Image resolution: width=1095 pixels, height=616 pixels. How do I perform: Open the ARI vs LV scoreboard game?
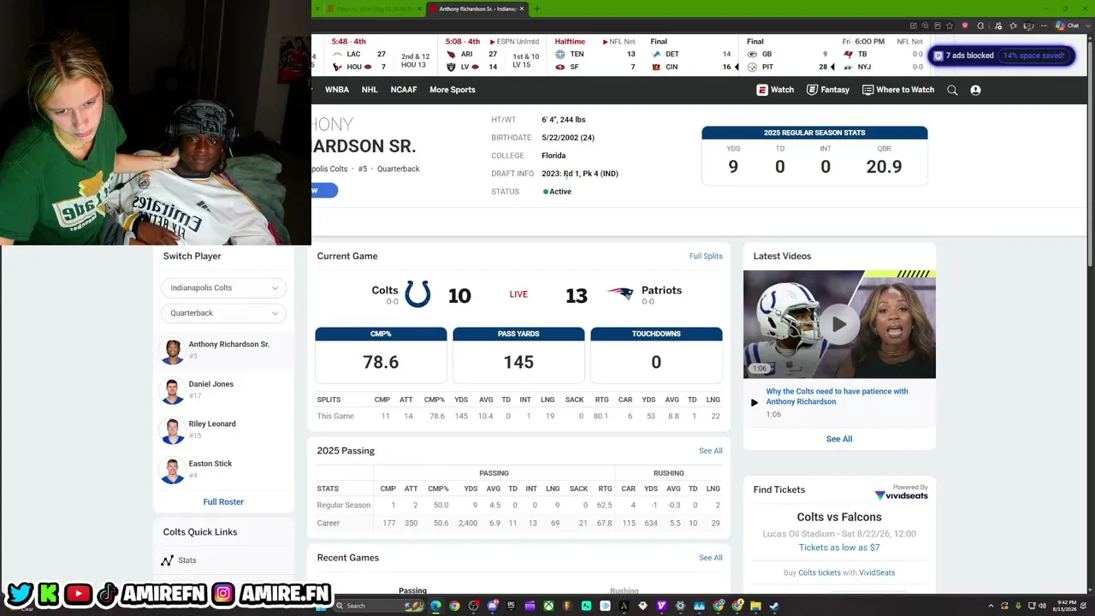pos(493,55)
